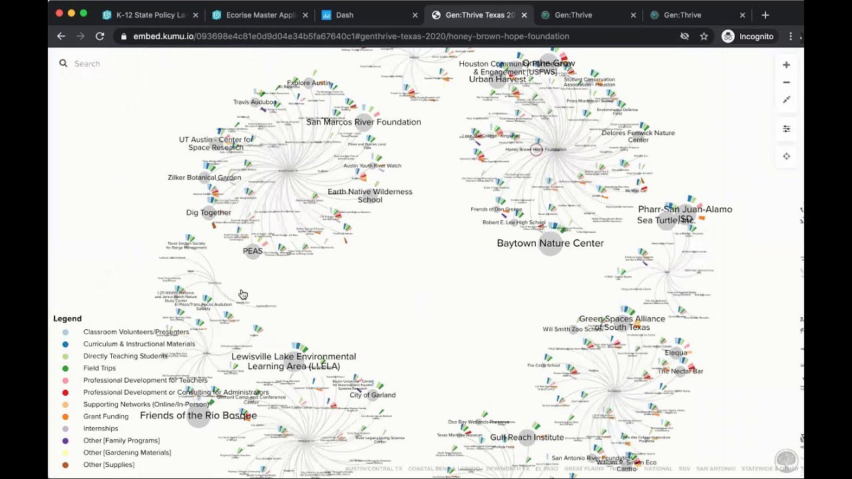Select Supporting Networks (Online/In-Person) legend label
852x479 pixels.
(146, 404)
